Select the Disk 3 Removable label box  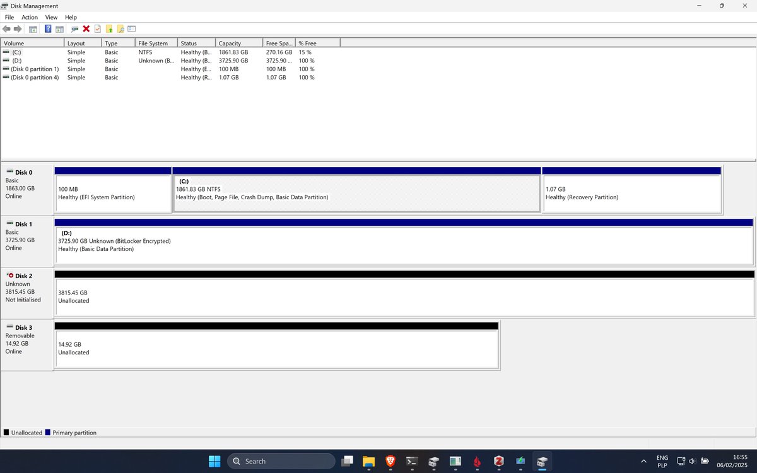coord(27,346)
